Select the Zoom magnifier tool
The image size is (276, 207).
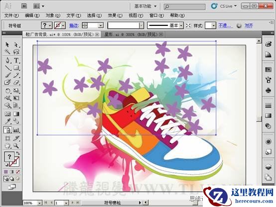tap(16, 146)
